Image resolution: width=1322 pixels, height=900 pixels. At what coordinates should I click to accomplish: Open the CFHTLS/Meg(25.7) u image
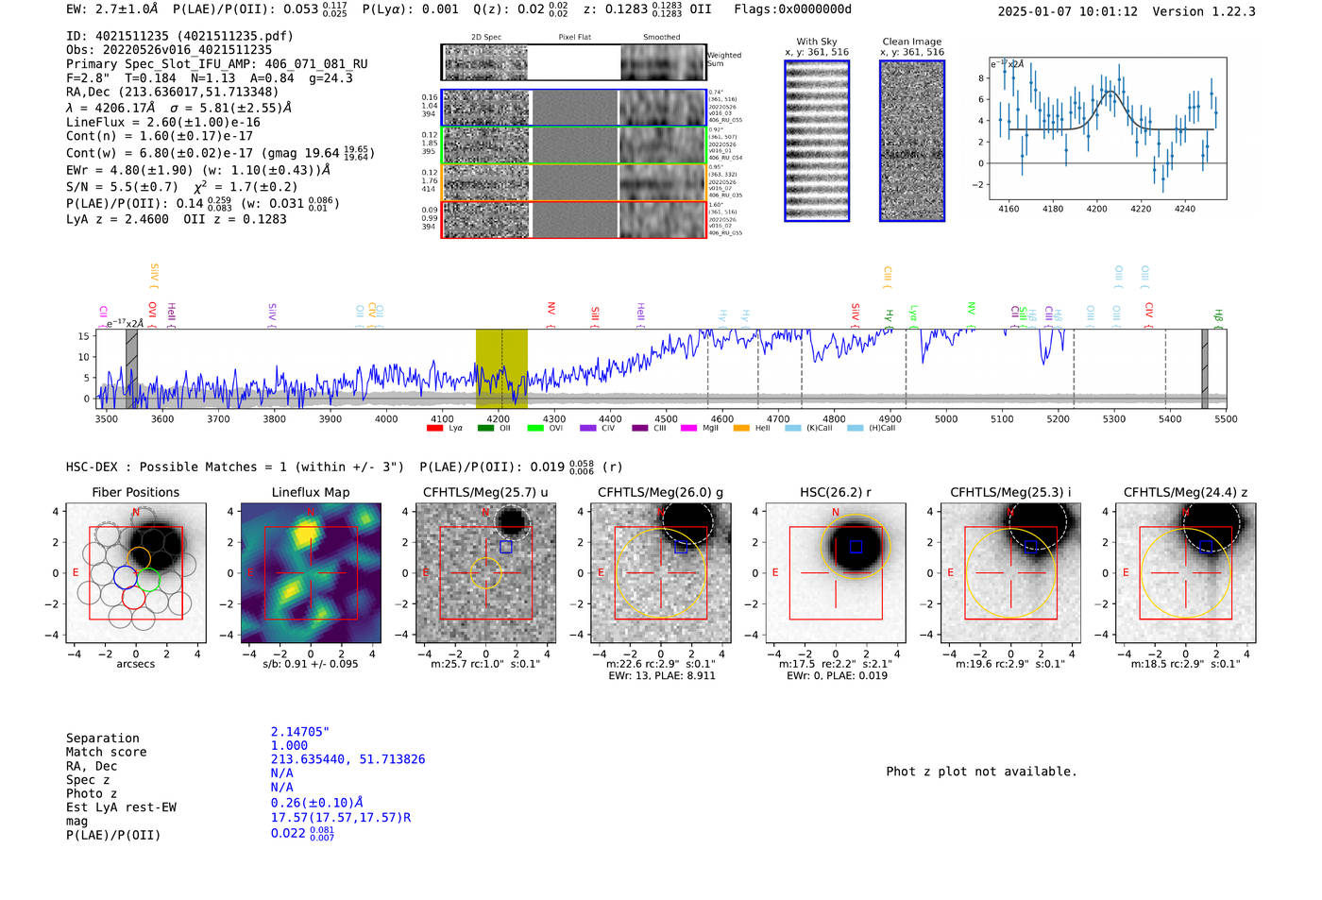pyautogui.click(x=485, y=572)
